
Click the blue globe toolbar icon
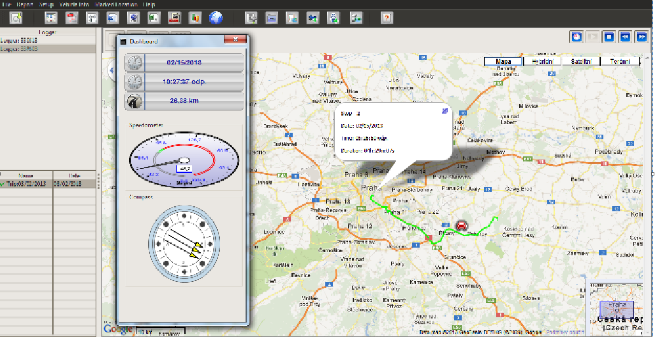216,18
